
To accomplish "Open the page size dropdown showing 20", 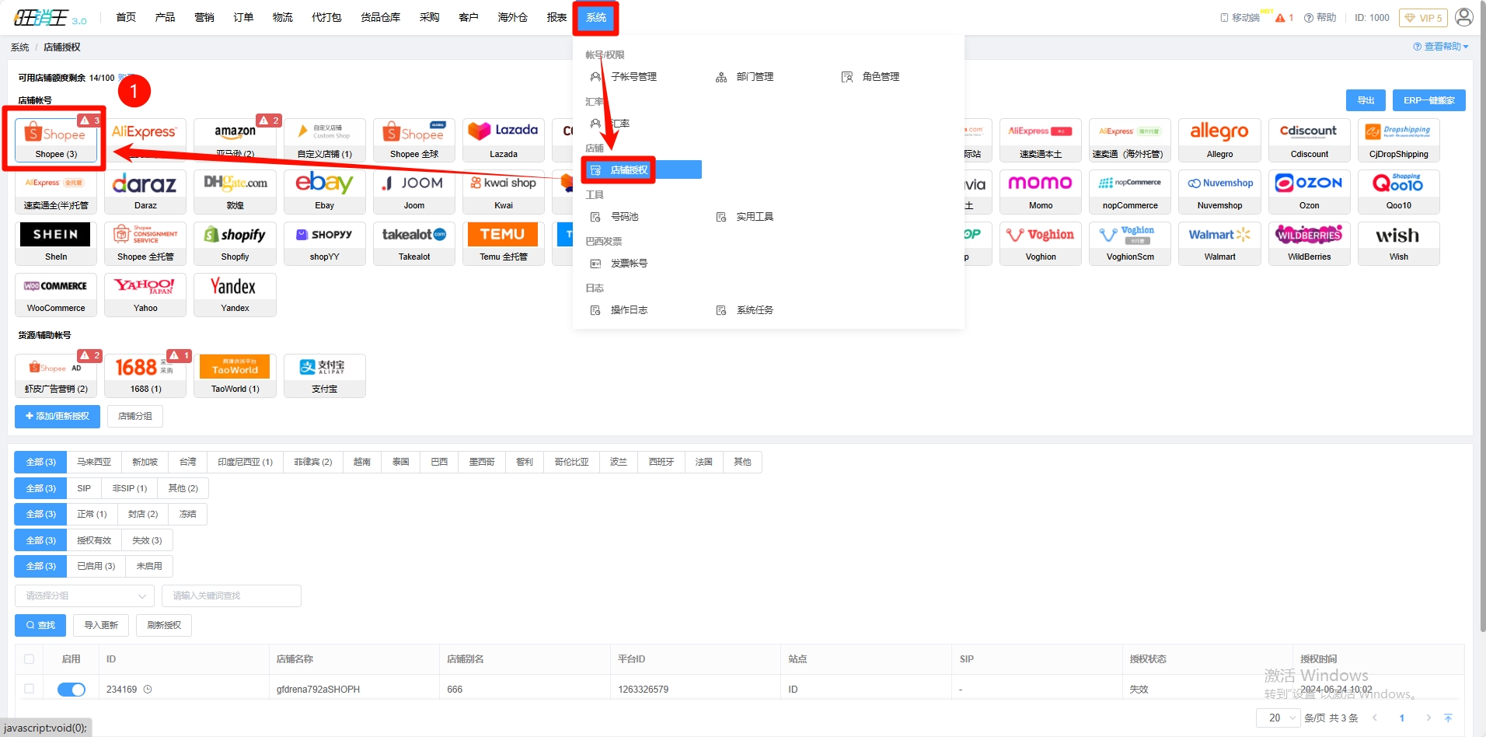I will pos(1278,718).
